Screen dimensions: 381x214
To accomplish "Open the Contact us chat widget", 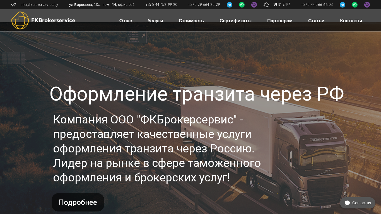I will pos(358,203).
